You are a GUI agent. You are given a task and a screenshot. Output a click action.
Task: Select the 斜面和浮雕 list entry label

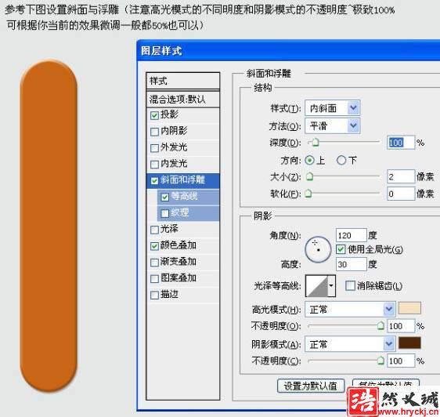(182, 179)
